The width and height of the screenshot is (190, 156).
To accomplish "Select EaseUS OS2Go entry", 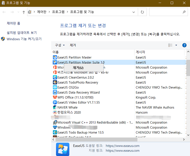I will (68, 87).
